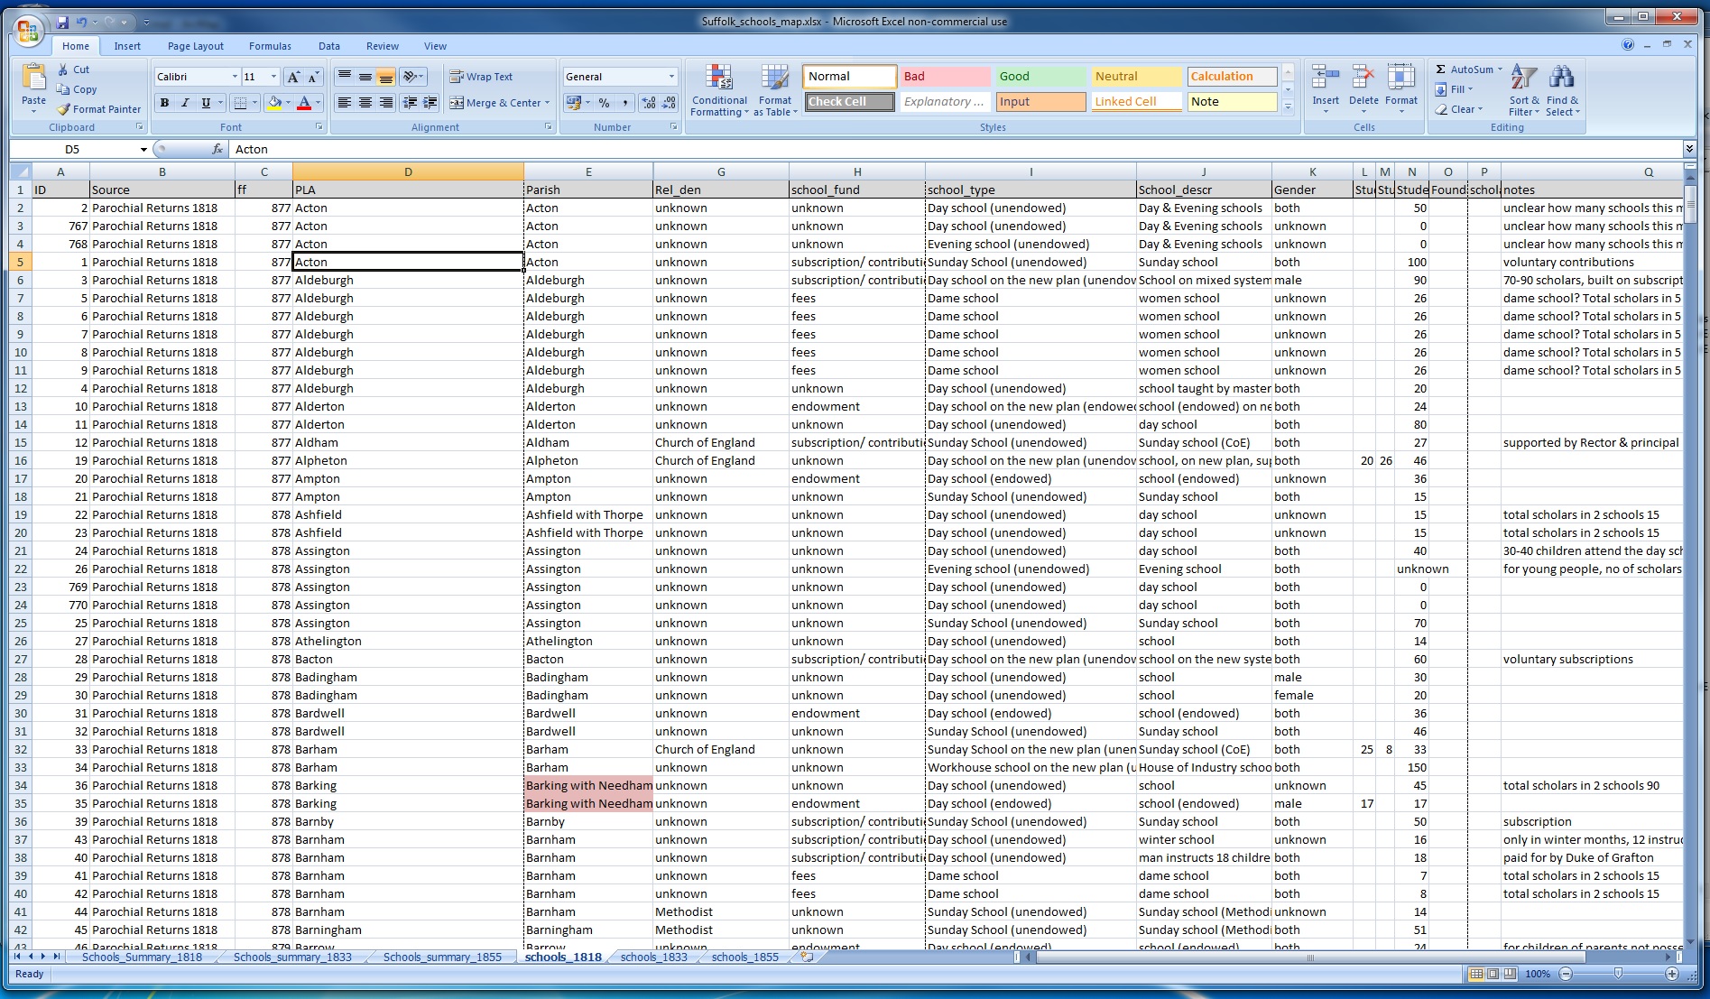
Task: Open Conditional Formatting menu
Action: pyautogui.click(x=719, y=90)
